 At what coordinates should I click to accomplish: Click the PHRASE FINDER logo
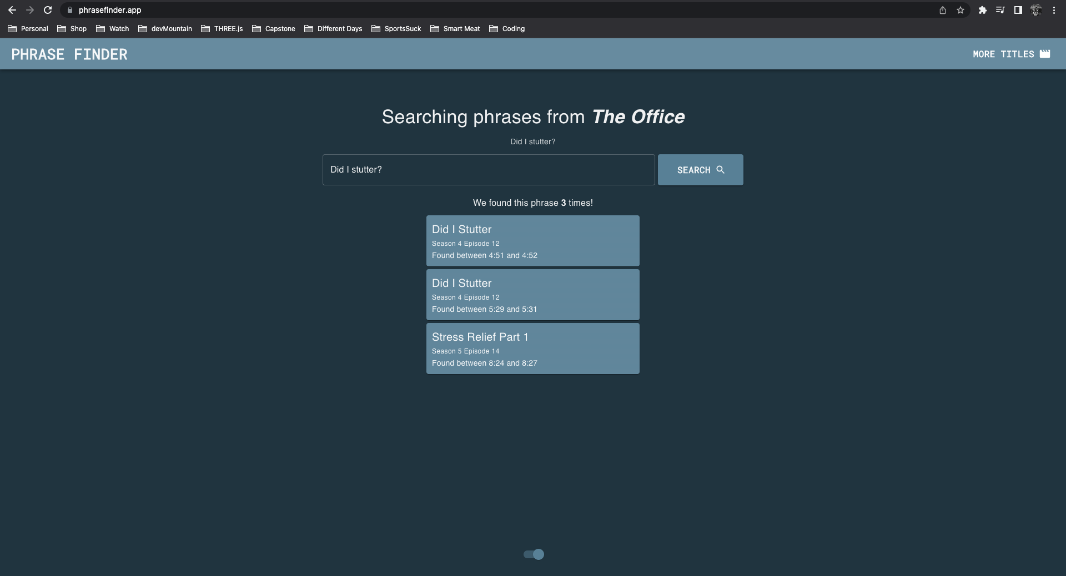69,54
